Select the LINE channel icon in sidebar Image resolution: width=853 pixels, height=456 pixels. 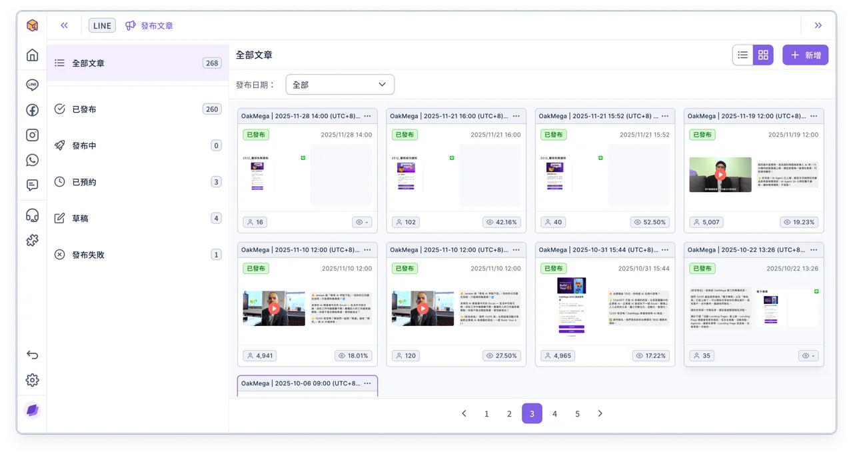(x=32, y=85)
